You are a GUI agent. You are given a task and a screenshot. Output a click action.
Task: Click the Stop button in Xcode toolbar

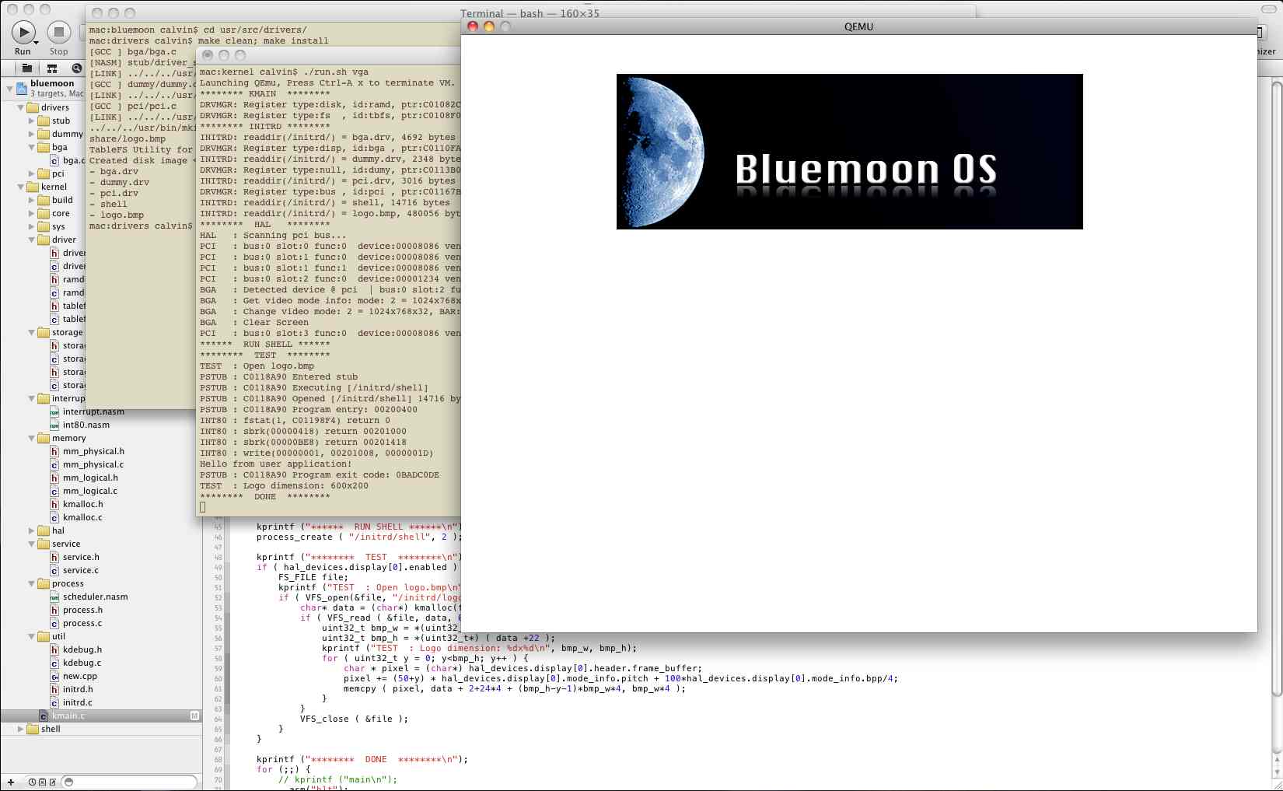coord(58,32)
